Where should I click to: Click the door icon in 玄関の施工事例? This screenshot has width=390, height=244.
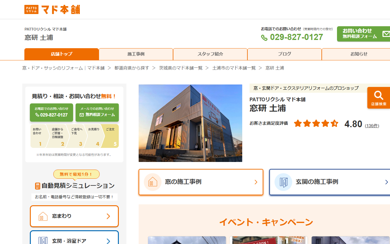pyautogui.click(x=283, y=182)
